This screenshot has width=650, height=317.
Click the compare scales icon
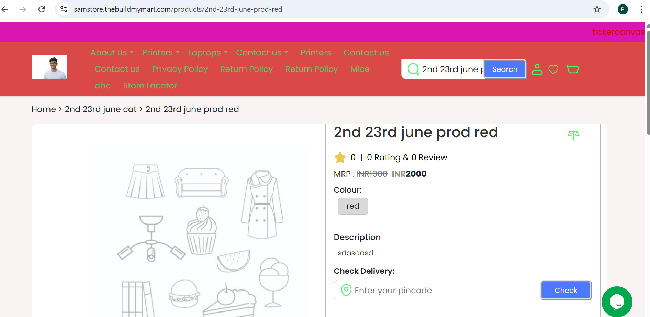[x=573, y=135]
